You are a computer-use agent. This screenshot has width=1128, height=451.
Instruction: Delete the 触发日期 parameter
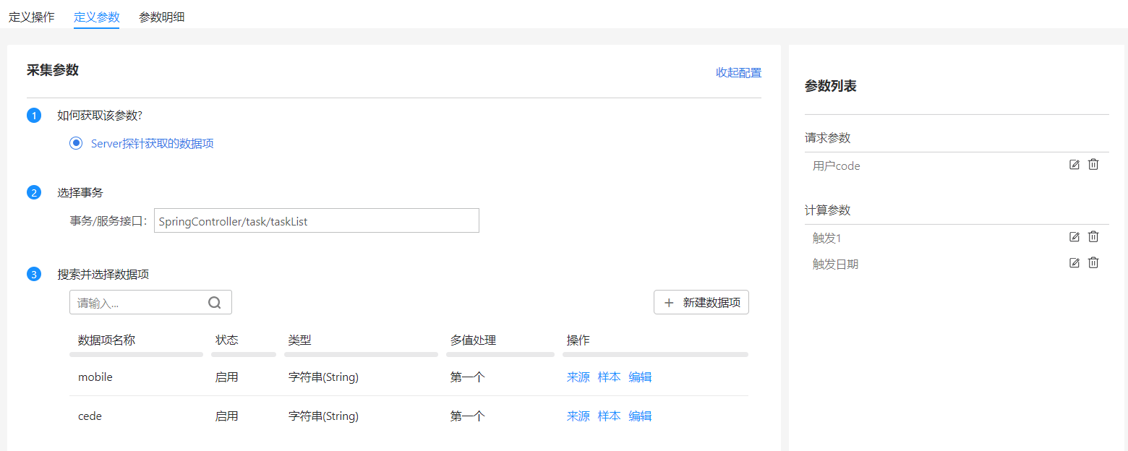(x=1093, y=263)
